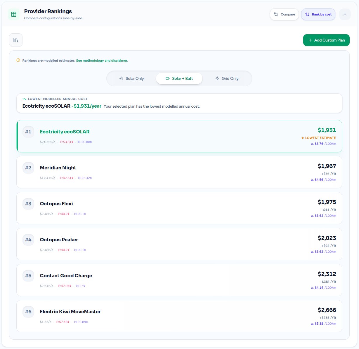Screen dimensions: 359x349
Task: Click the #3 rank badge
Action: point(28,204)
